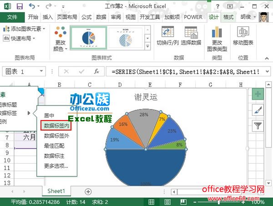Click the zoom slider handle

(219, 202)
